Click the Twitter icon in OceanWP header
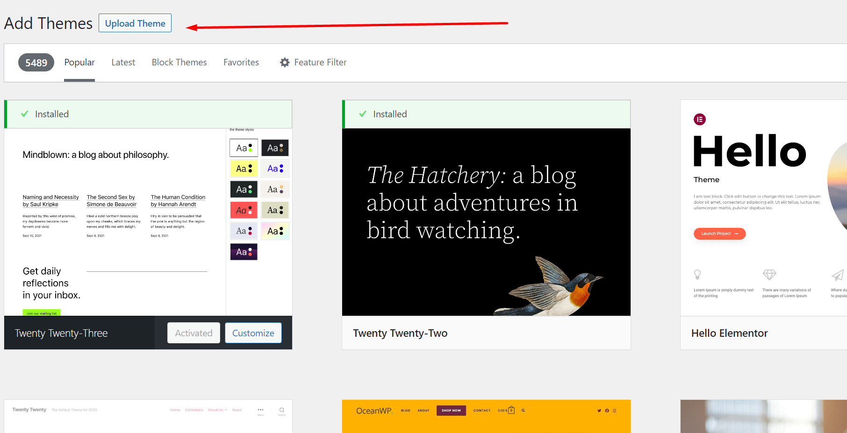This screenshot has width=847, height=433. coord(599,411)
